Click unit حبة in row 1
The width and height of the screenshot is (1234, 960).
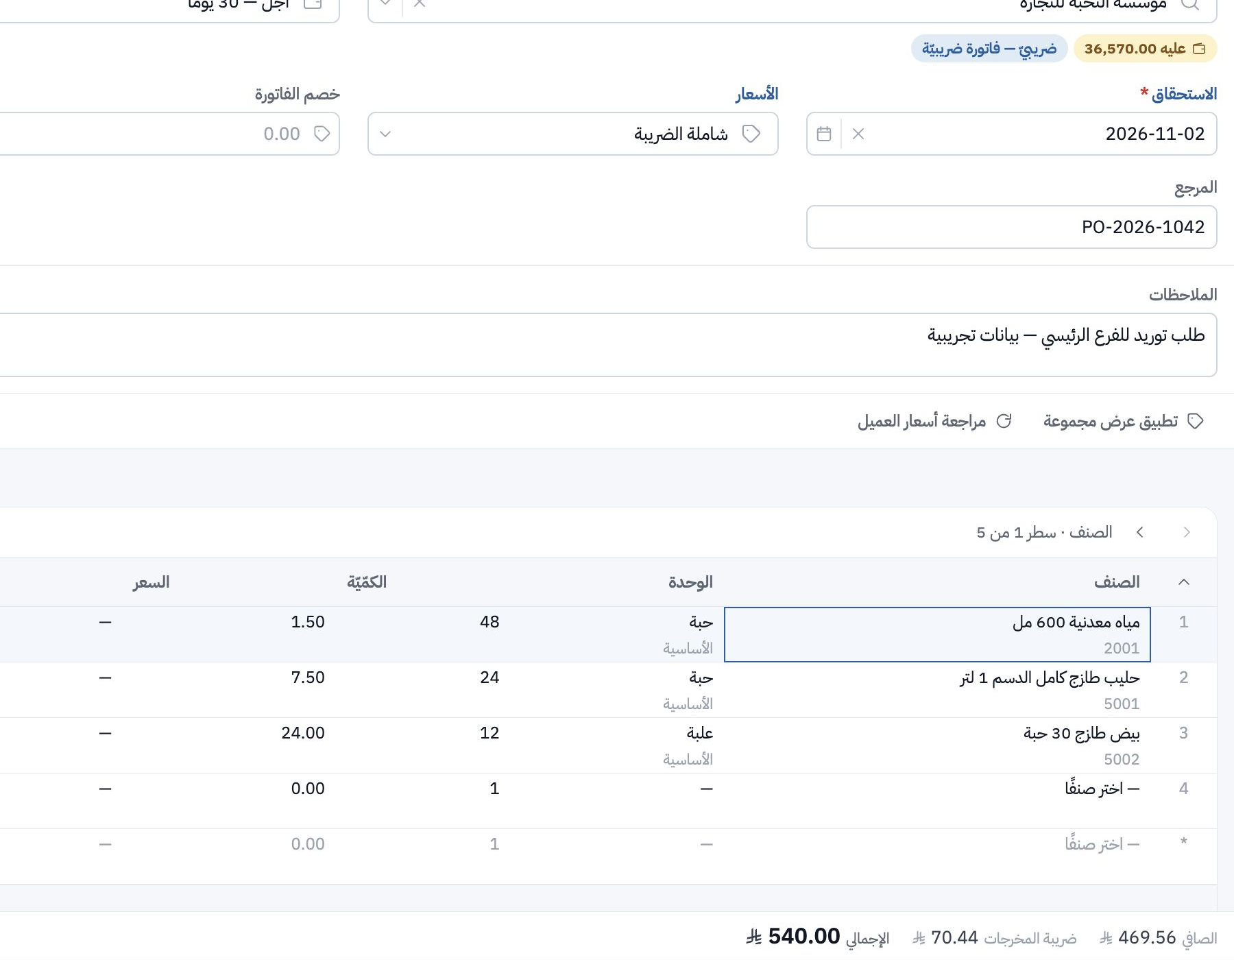click(701, 622)
